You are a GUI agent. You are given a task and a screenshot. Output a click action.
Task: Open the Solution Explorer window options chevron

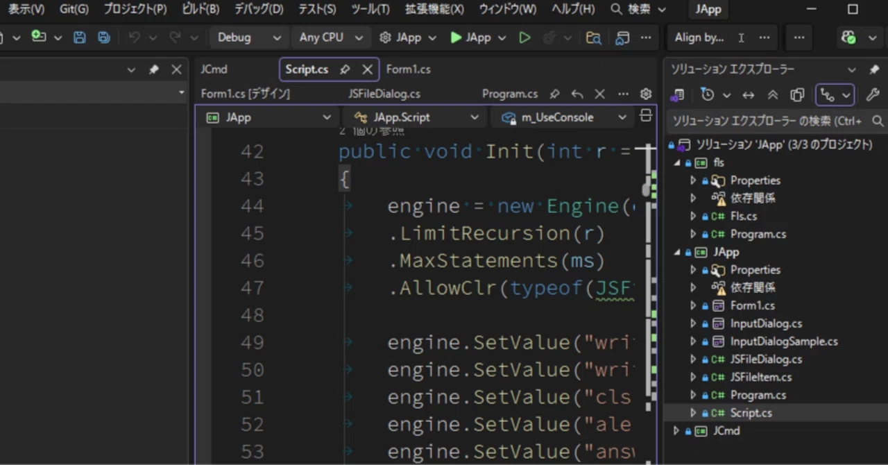pyautogui.click(x=852, y=69)
